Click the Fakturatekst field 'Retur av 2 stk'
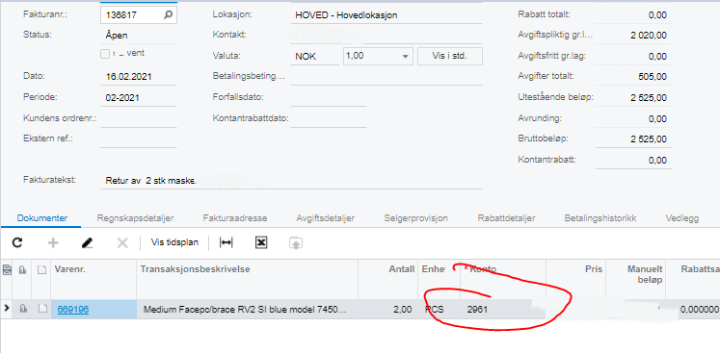 point(291,180)
